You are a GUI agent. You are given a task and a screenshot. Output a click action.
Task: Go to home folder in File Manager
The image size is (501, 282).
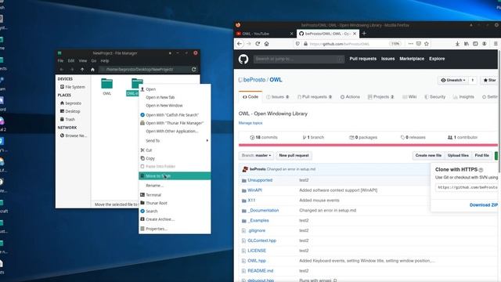tap(92, 70)
